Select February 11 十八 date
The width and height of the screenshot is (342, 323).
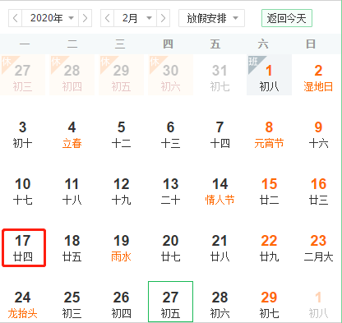click(72, 191)
